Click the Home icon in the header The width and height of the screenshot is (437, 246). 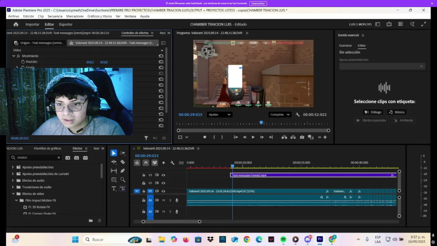[x=16, y=24]
